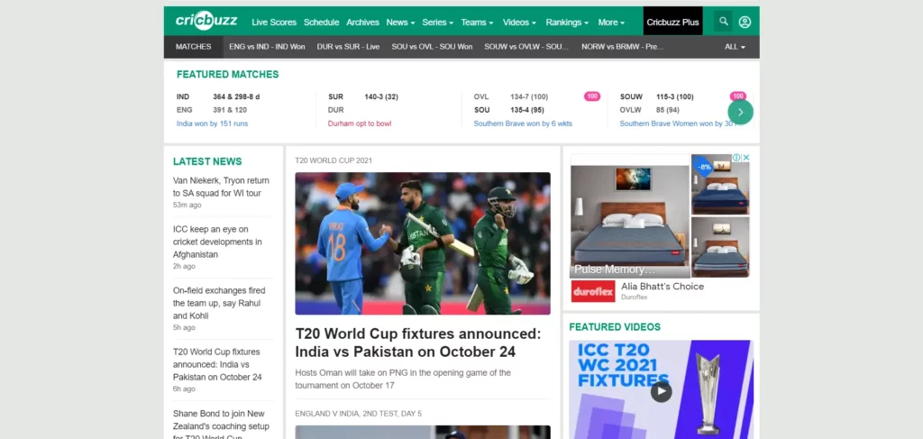Click OVLW score 85 (94)
Screen dimensions: 923x439
(668, 109)
